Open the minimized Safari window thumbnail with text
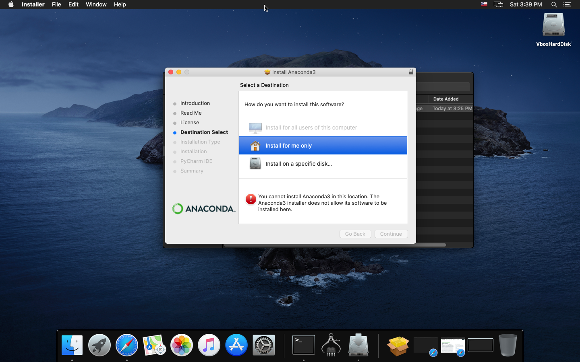 pos(453,346)
